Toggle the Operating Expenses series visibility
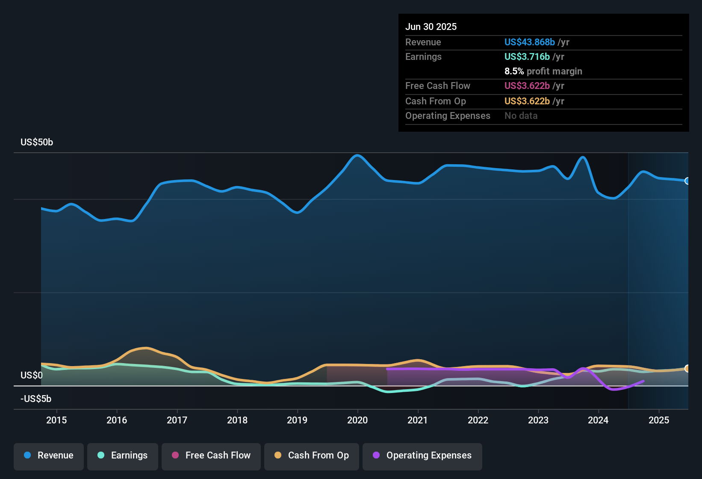The height and width of the screenshot is (479, 702). [422, 456]
